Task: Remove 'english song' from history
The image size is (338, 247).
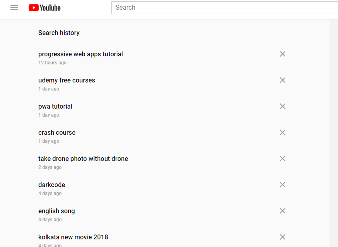Action: pos(283,211)
